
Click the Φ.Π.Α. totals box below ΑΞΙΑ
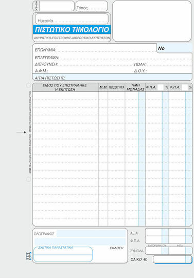point(168,240)
